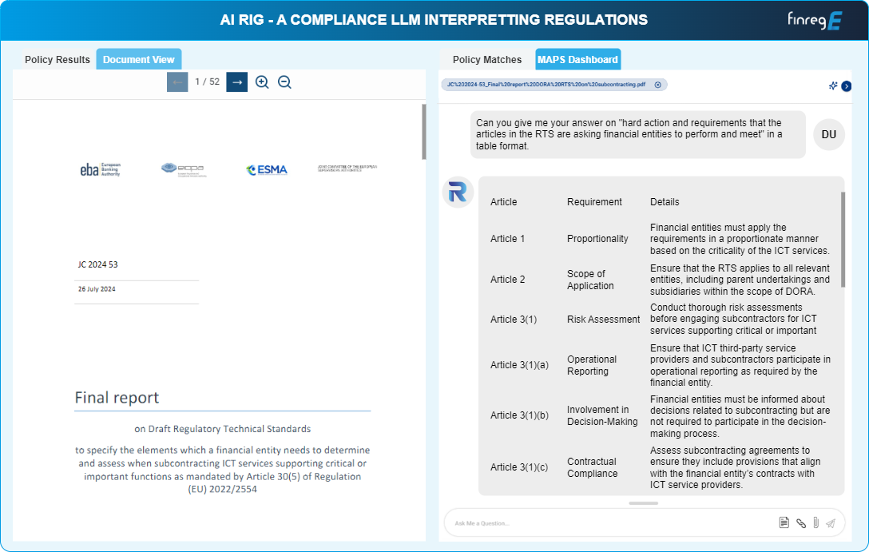Click the horizontal scrollbar below the response table

point(644,503)
